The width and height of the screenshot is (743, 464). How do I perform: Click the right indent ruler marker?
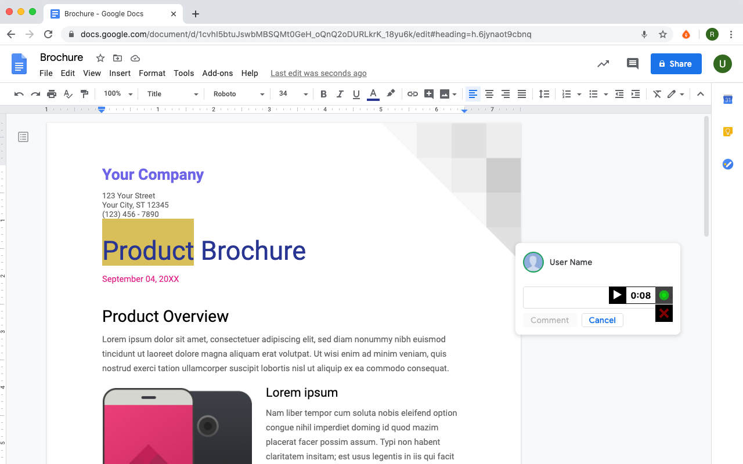[464, 110]
